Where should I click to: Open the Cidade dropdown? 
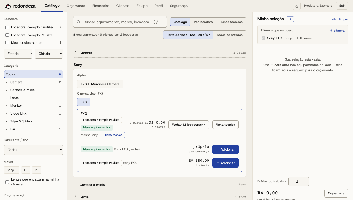pyautogui.click(x=49, y=54)
